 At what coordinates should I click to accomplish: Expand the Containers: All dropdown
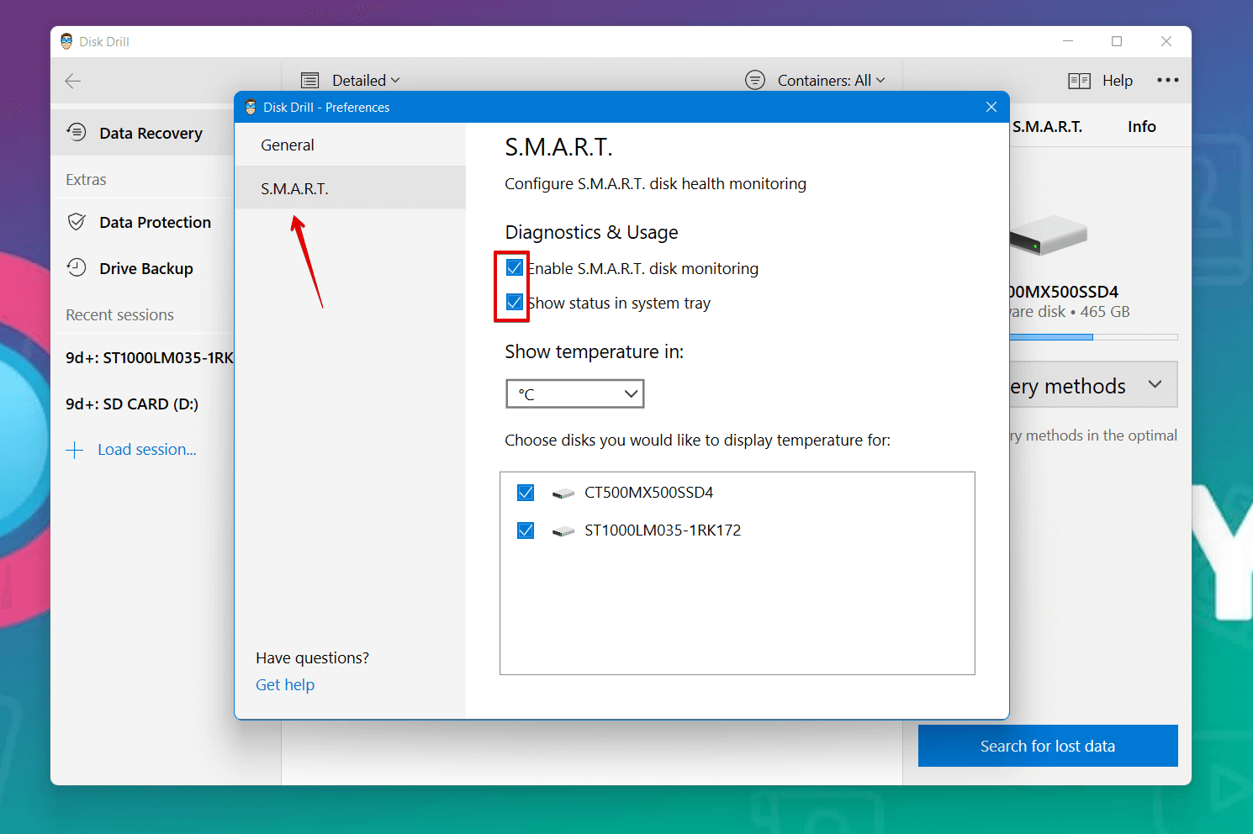click(831, 81)
